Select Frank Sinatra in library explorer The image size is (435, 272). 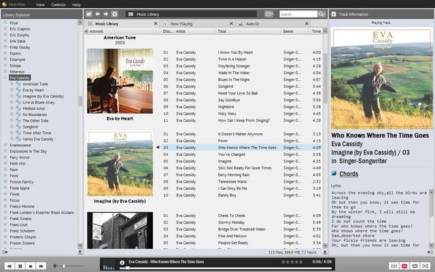(x=20, y=219)
